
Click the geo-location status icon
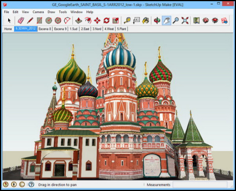point(6,184)
